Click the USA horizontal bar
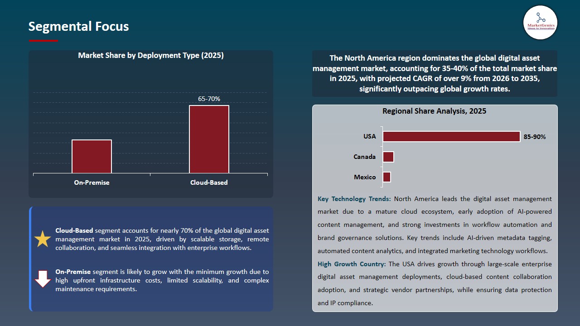The height and width of the screenshot is (326, 580). [x=451, y=136]
